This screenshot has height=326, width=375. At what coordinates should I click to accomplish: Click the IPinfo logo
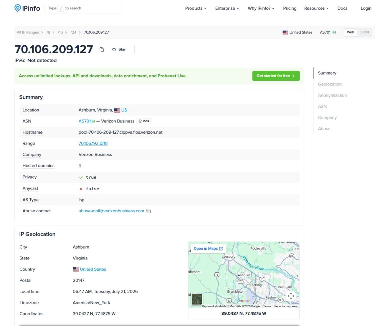[x=27, y=8]
